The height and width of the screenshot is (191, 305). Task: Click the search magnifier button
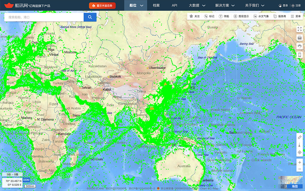click(90, 17)
